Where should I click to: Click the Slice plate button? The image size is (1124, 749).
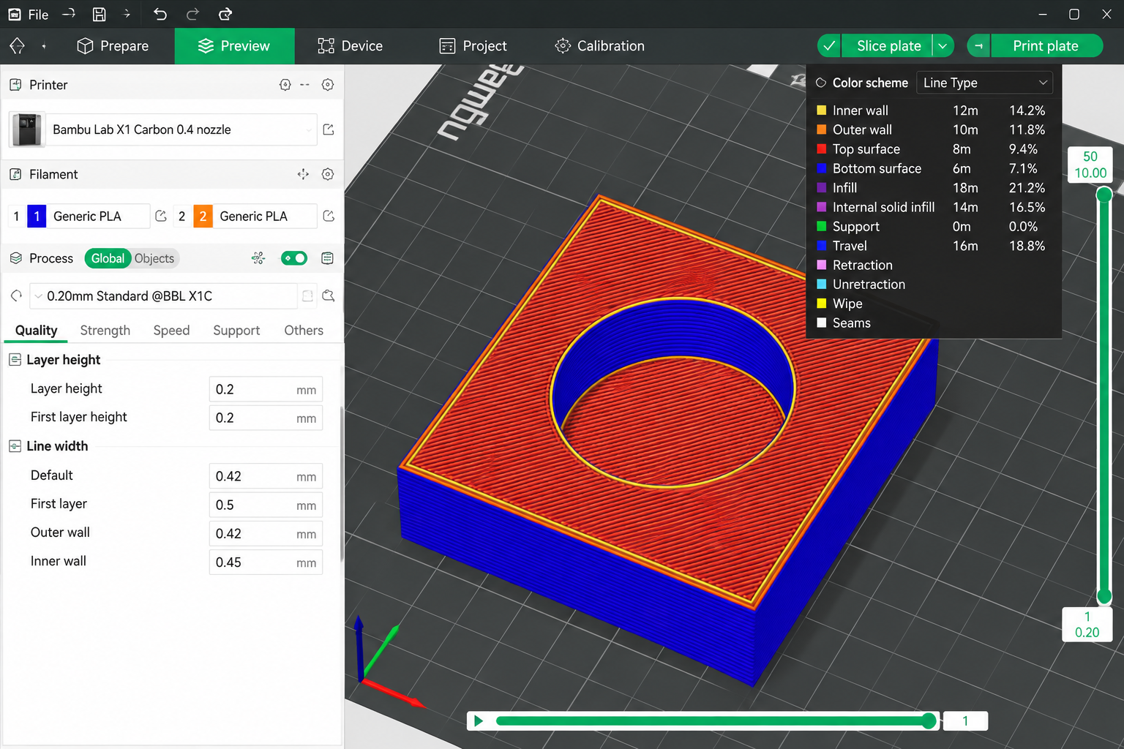(x=888, y=46)
